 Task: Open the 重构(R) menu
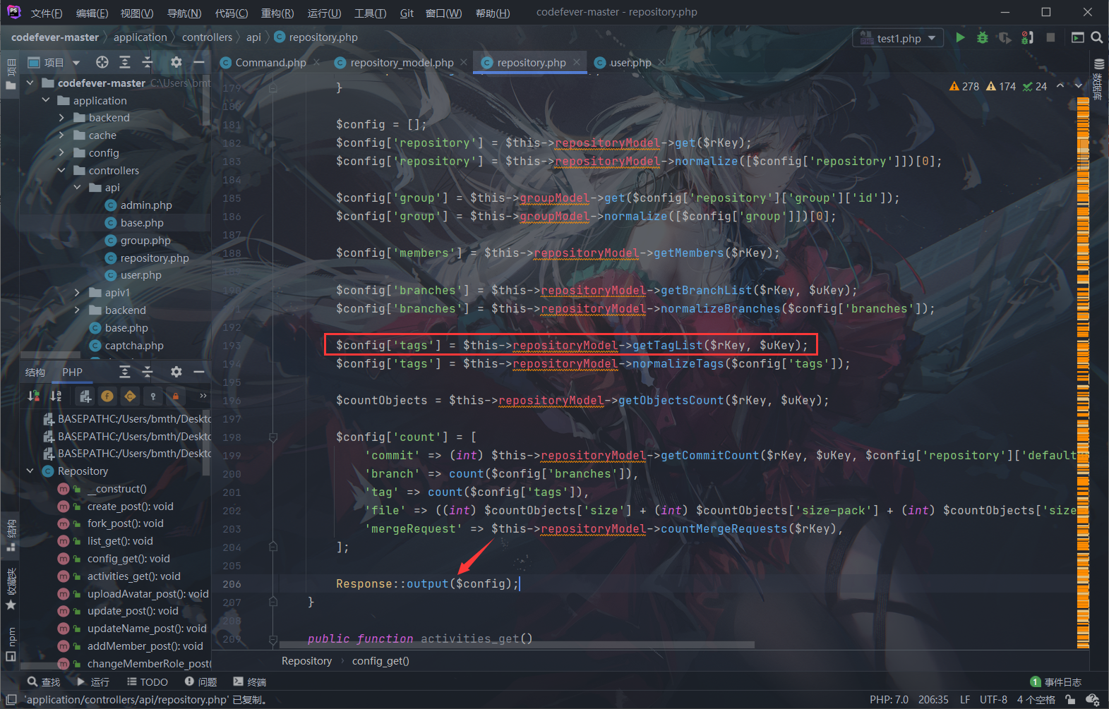click(x=277, y=13)
